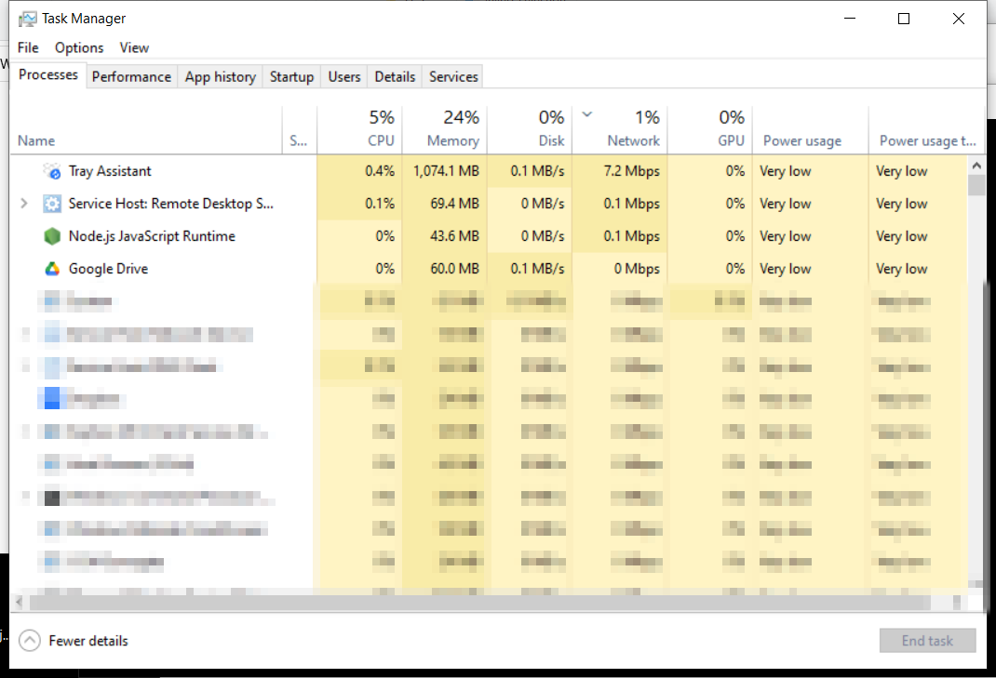
Task: Click the sort arrow above Network column
Action: (x=587, y=114)
